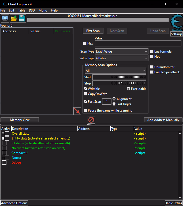This screenshot has width=183, height=206.
Task: Activate the Overall stats script checkbox
Action: click(x=7, y=134)
